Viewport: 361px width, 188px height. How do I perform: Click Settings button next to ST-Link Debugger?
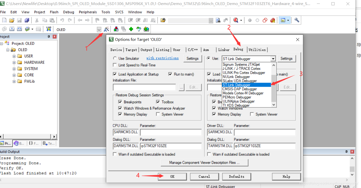coord(287,58)
